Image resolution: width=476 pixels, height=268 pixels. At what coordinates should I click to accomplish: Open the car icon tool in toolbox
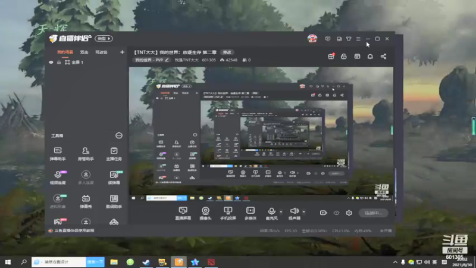[114, 222]
